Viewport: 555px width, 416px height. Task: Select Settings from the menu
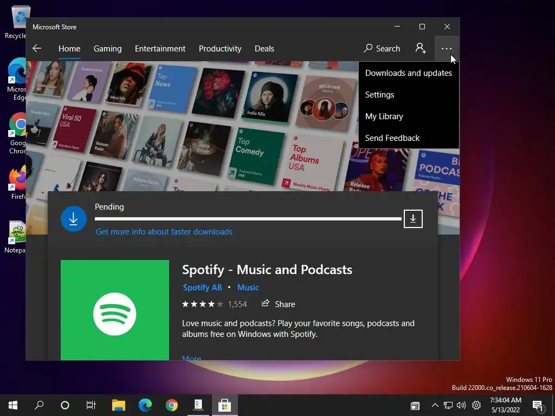(x=409, y=94)
